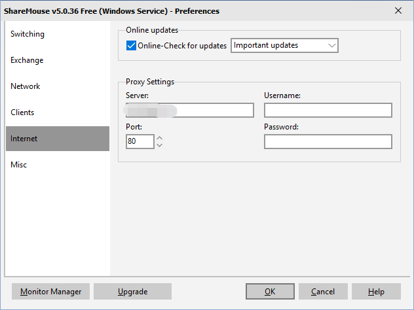Uncheck Online-Check for updates
This screenshot has width=414, height=310.
pyautogui.click(x=131, y=46)
